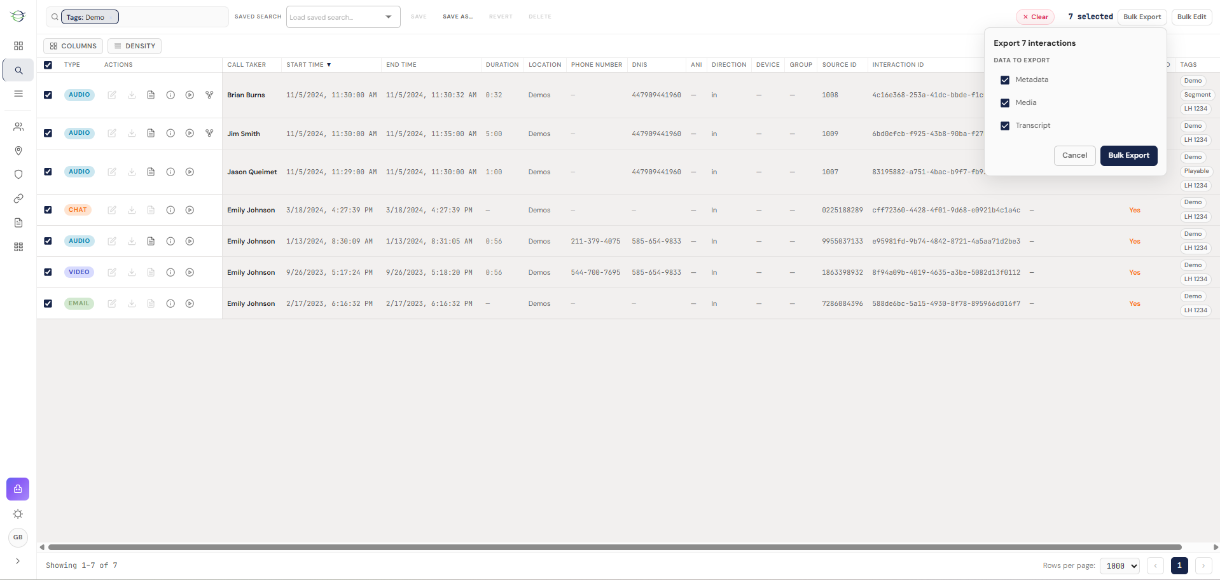Click the chain link sidebar icon
Viewport: 1220px width, 580px height.
(18, 198)
